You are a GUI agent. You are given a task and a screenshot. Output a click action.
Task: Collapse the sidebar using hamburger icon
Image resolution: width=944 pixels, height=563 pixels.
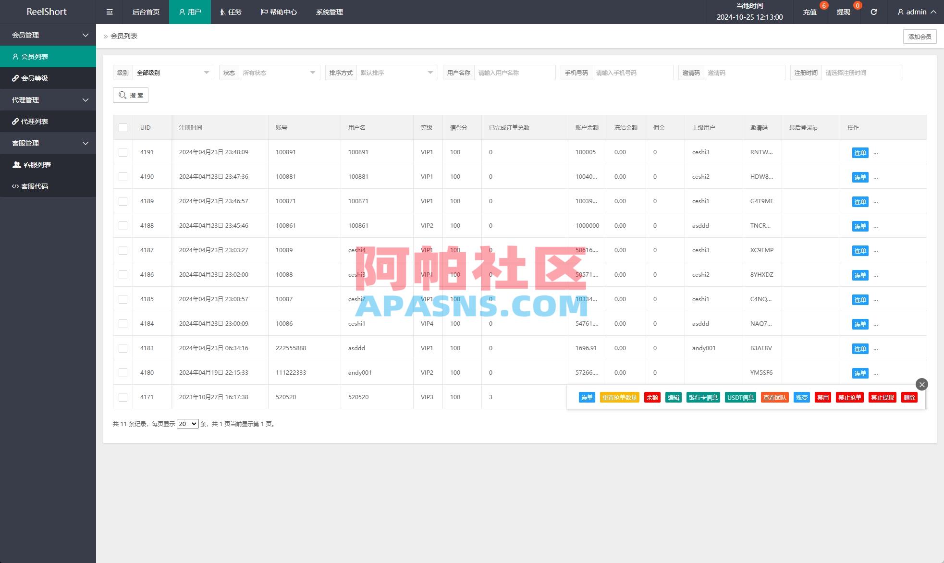click(110, 12)
